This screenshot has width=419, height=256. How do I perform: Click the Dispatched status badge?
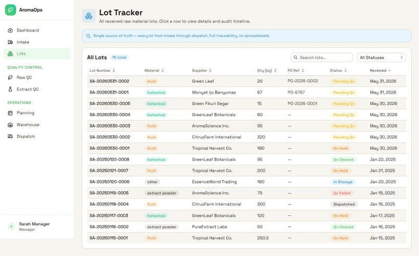[x=344, y=204]
